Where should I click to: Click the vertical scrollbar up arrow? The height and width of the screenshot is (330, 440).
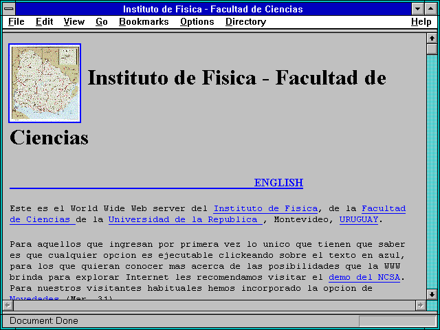coord(432,38)
